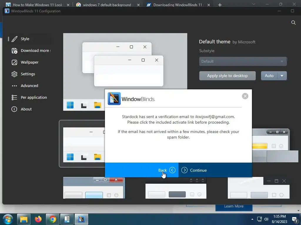The height and width of the screenshot is (225, 301).
Task: Click Back in the verification dialog
Action: (x=142, y=170)
